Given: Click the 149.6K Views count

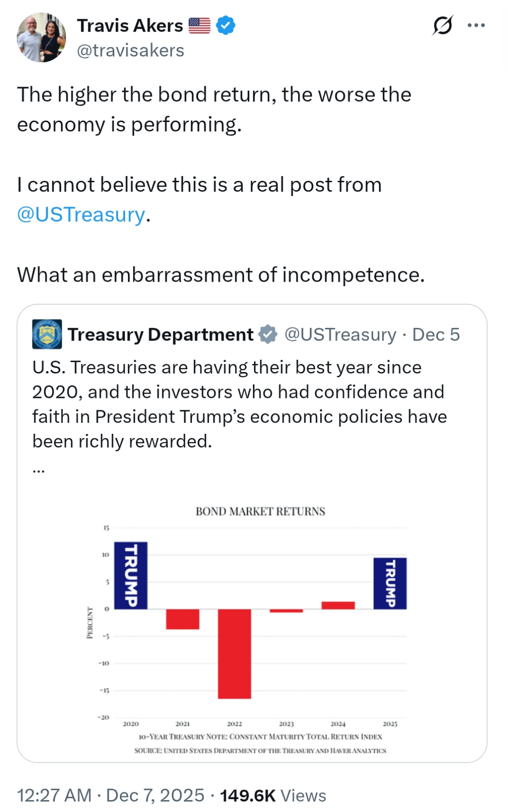Looking at the screenshot, I should point(273,795).
